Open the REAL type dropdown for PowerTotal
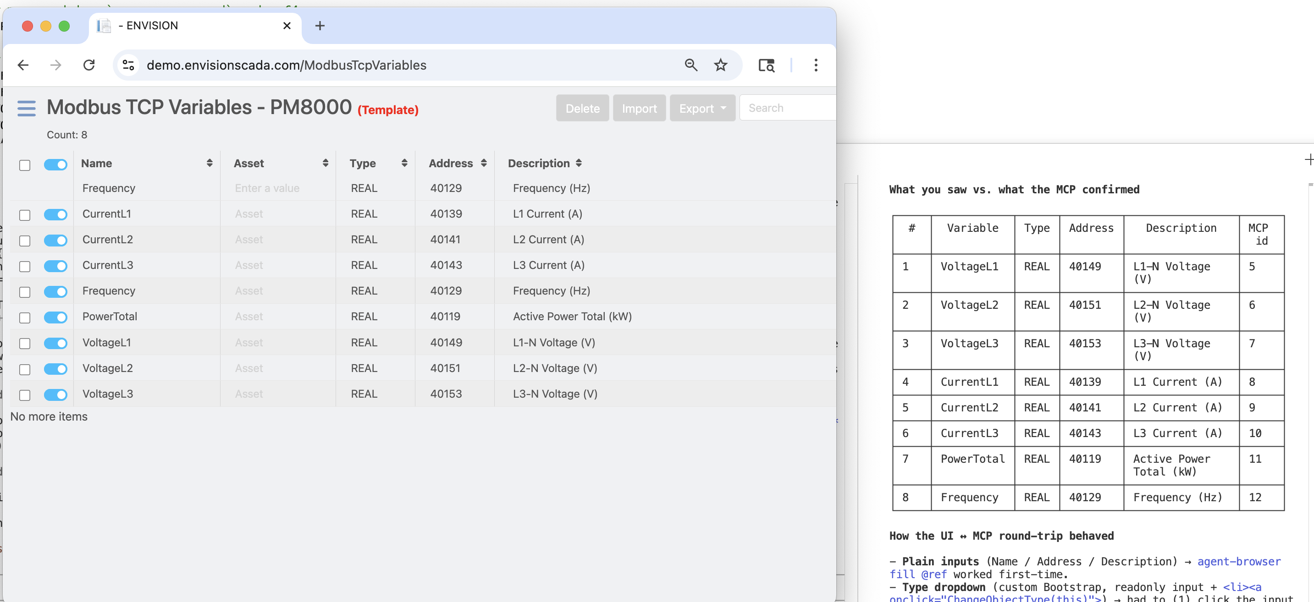This screenshot has width=1314, height=602. [364, 317]
